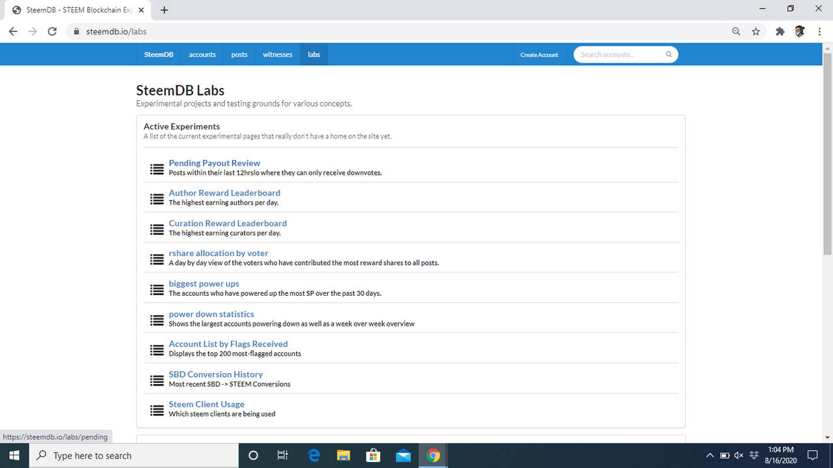Screen dimensions: 833x468
Task: Click list icon beside Author Reward Leaderboard
Action: (157, 200)
